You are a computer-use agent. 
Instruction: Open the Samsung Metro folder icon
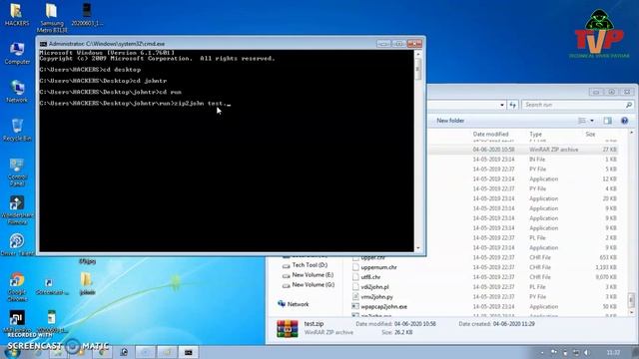52,18
